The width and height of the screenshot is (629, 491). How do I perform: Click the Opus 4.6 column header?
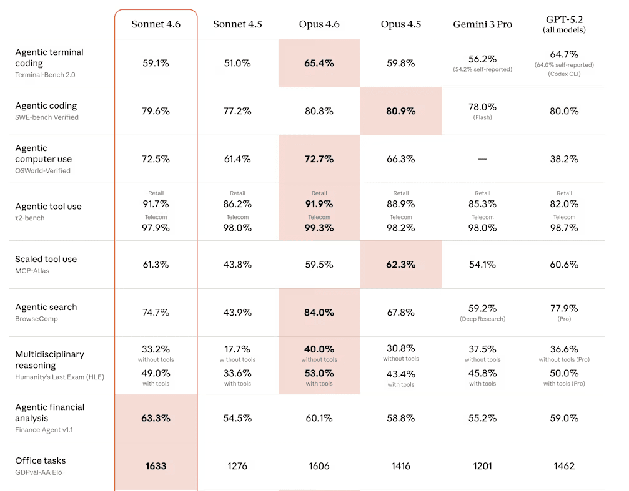pos(319,24)
